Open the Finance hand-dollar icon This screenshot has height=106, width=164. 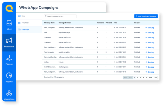coord(9,58)
